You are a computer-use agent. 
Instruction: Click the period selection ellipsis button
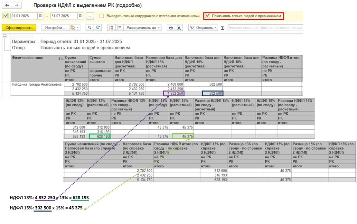[x=90, y=16]
